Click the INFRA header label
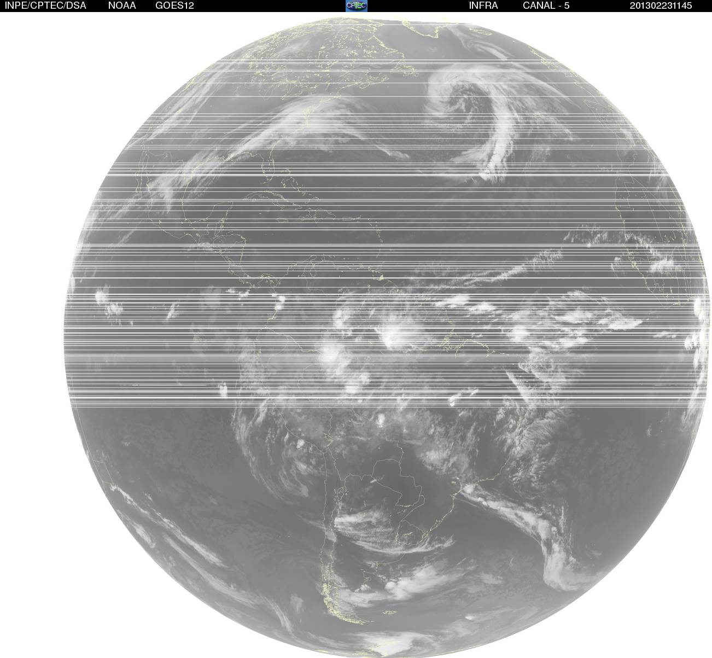Screen dimensions: 712x658 click(483, 5)
